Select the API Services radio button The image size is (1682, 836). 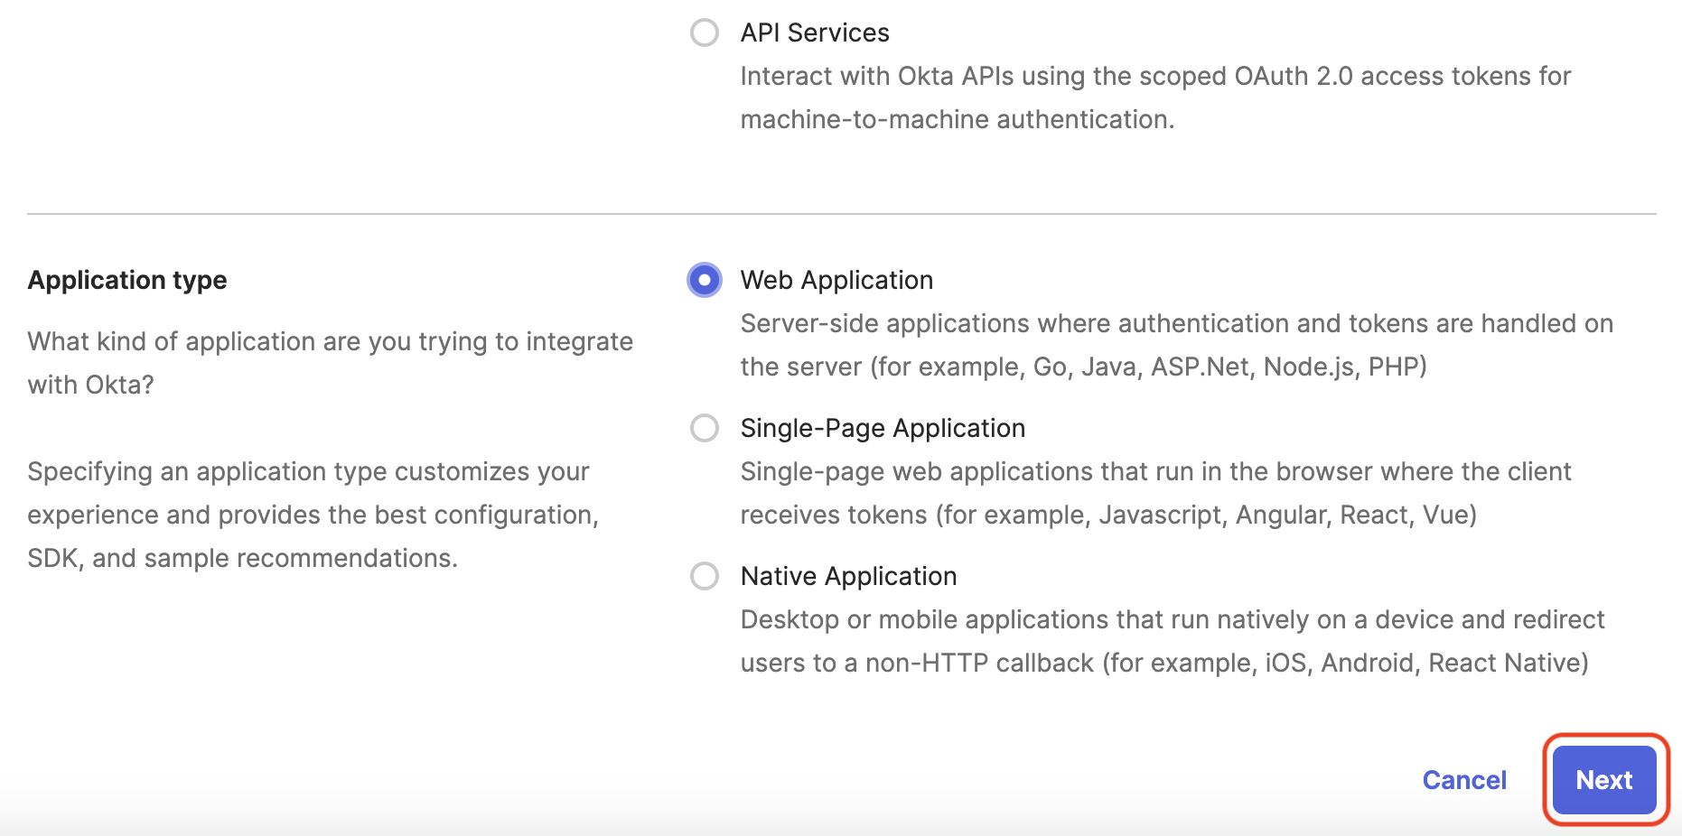(x=704, y=33)
